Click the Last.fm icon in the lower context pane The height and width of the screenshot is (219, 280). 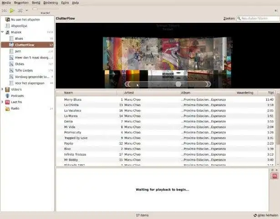click(275, 176)
